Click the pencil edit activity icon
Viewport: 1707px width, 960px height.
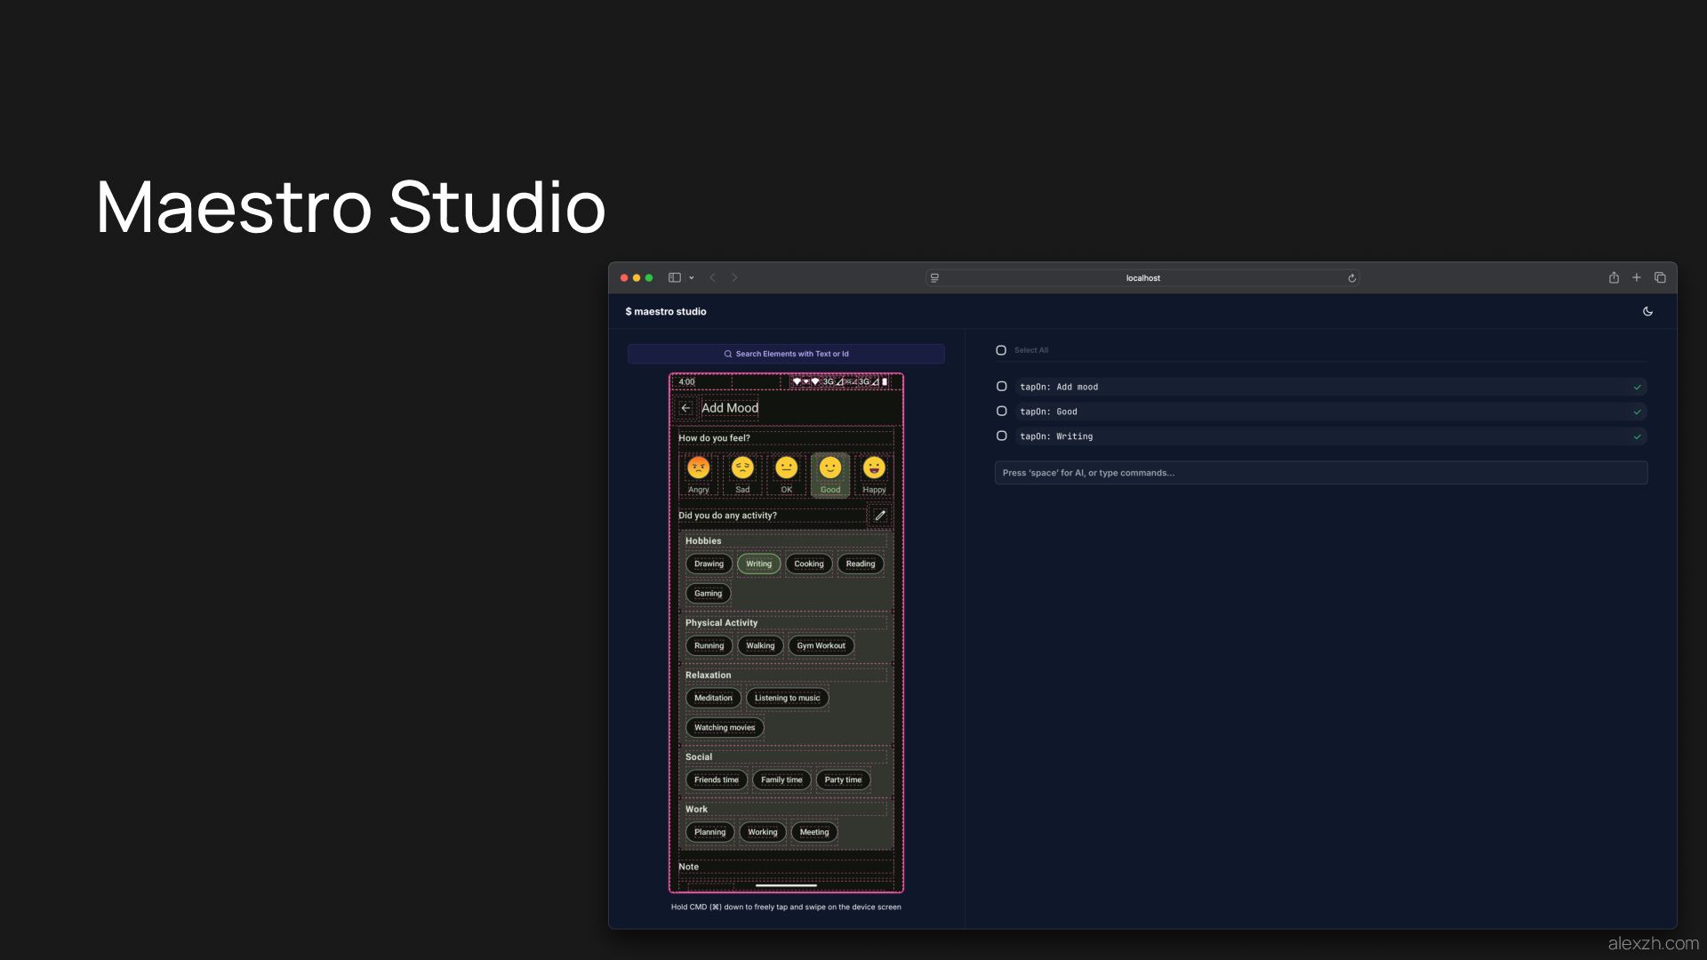pos(879,516)
